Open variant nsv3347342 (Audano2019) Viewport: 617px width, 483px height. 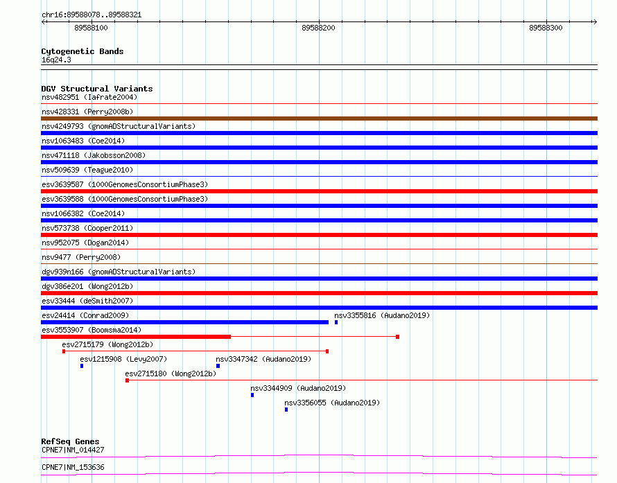click(263, 359)
